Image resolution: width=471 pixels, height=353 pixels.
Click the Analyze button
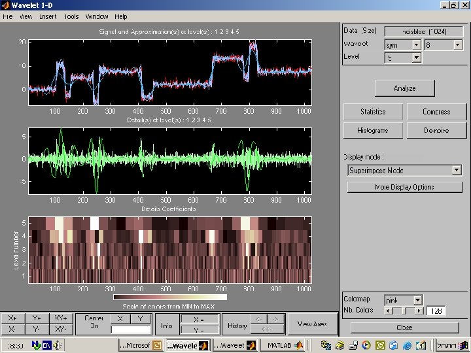404,88
